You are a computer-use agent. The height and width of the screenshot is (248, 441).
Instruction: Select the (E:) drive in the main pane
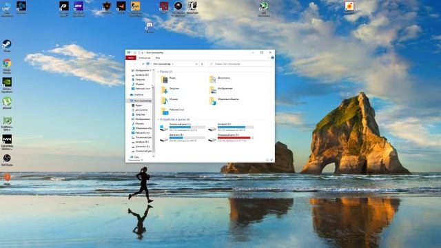pos(183,138)
